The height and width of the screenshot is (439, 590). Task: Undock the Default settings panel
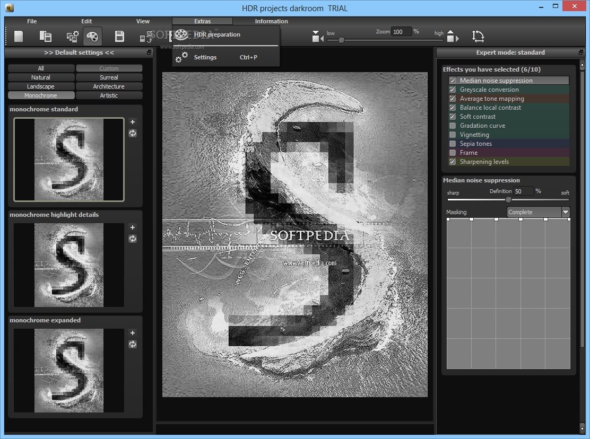(x=149, y=52)
